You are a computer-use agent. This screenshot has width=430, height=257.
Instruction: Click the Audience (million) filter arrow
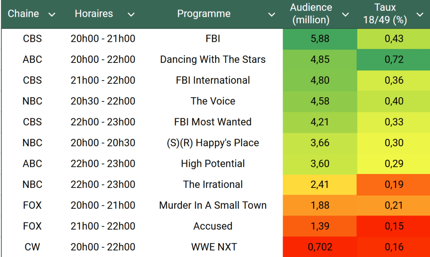(x=345, y=15)
